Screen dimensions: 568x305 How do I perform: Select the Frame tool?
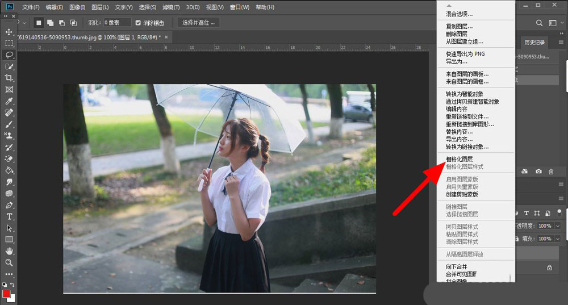(9, 90)
